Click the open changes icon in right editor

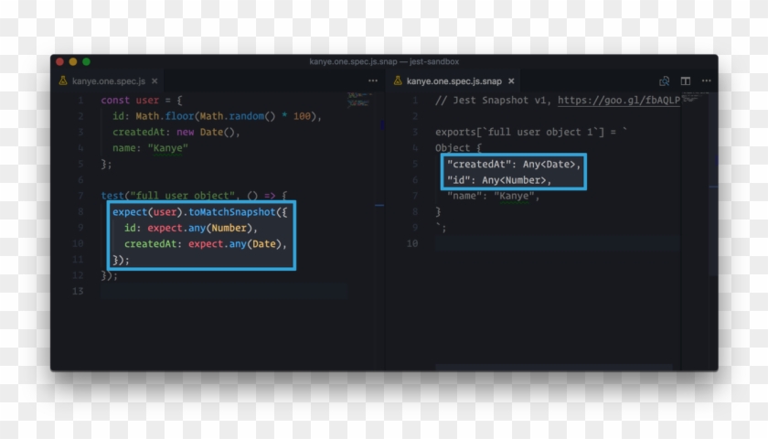click(x=665, y=81)
